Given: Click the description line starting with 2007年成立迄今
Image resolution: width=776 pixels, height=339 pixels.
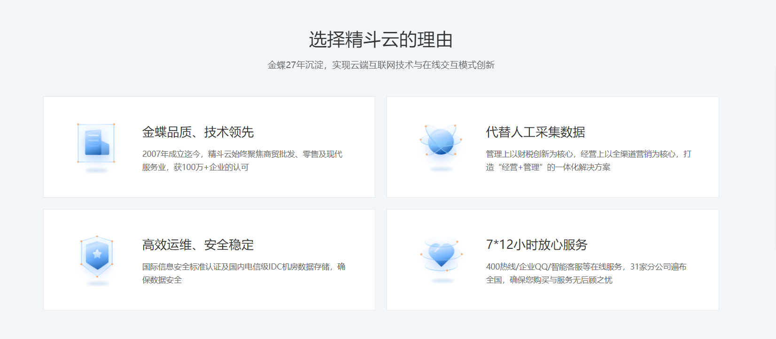Looking at the screenshot, I should 242,154.
